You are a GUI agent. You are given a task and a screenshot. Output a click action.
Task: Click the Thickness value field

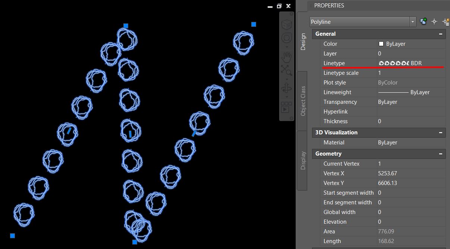click(x=411, y=121)
